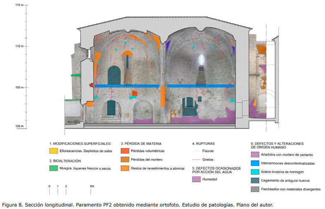Image resolution: width=325 pixels, height=209 pixels.
Task: Click the 'Humedad' label text
Action: click(x=210, y=179)
